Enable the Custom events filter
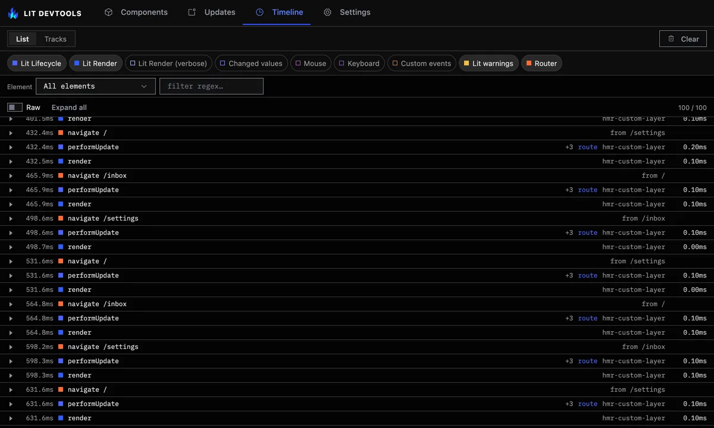Viewport: 714px width, 428px height. tap(422, 64)
